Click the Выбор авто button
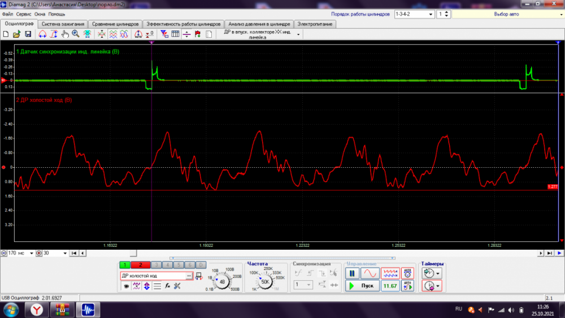 (x=506, y=14)
